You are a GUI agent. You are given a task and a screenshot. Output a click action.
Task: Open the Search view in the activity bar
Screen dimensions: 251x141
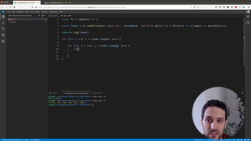[3, 23]
